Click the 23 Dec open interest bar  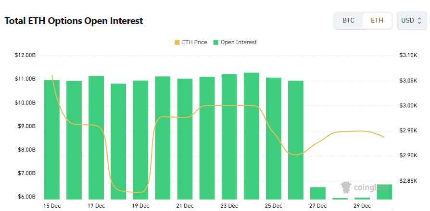click(x=229, y=139)
